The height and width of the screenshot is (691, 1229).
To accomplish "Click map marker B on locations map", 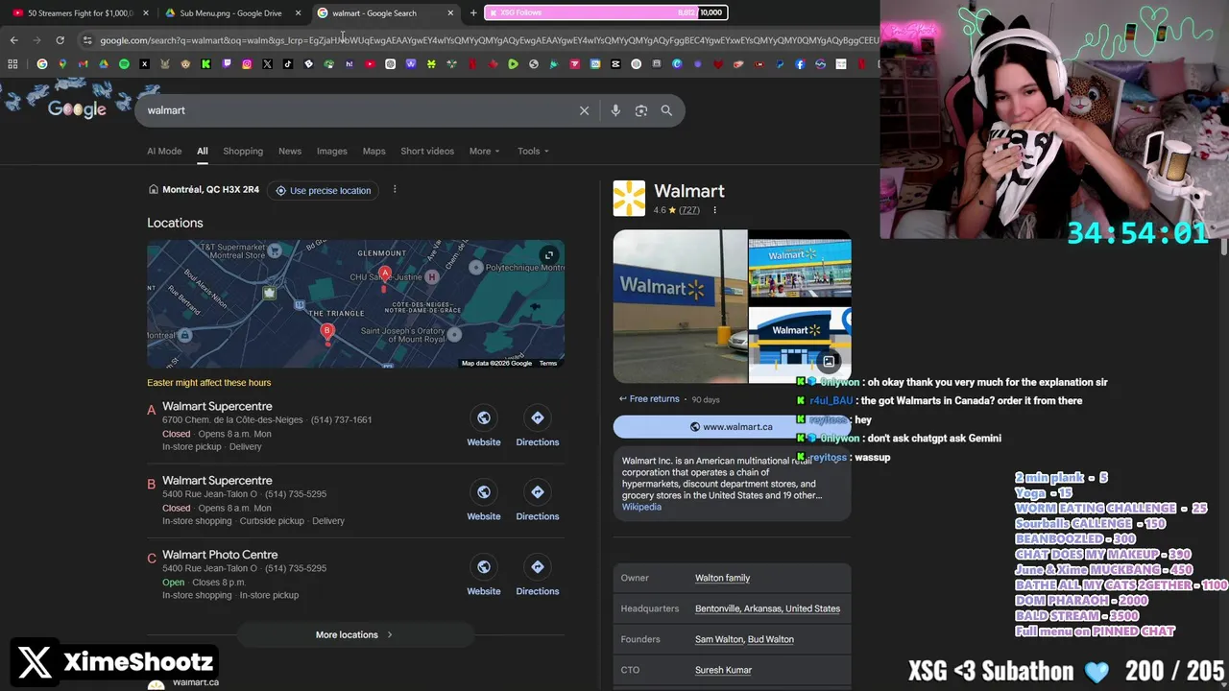I will tap(327, 333).
